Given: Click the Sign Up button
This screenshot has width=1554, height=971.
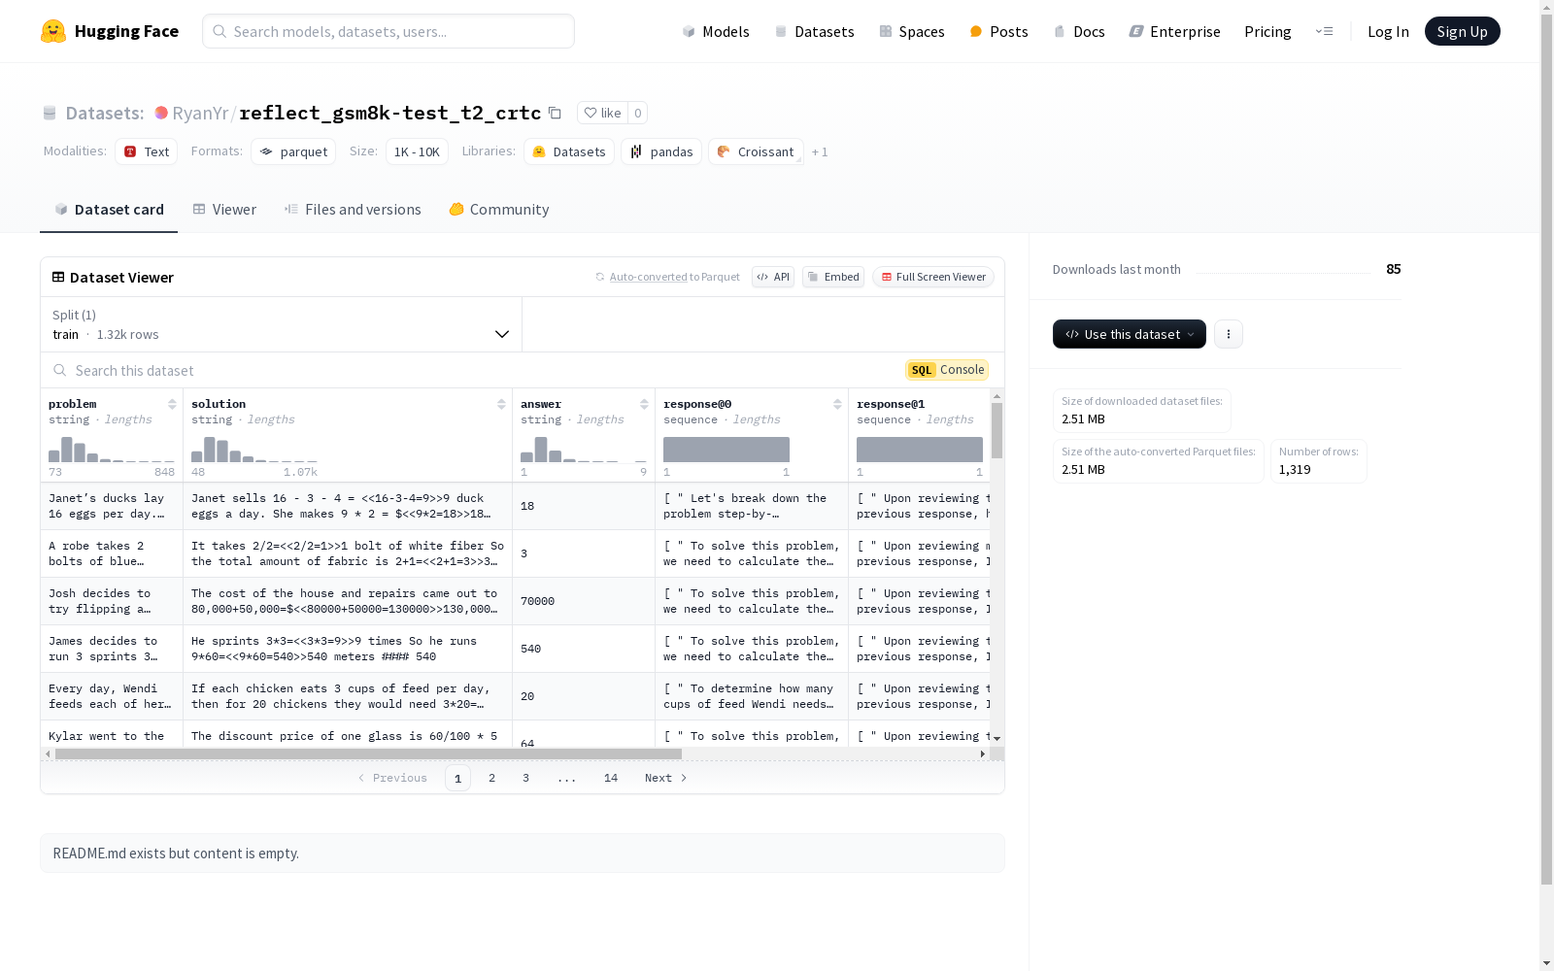Looking at the screenshot, I should point(1462,31).
